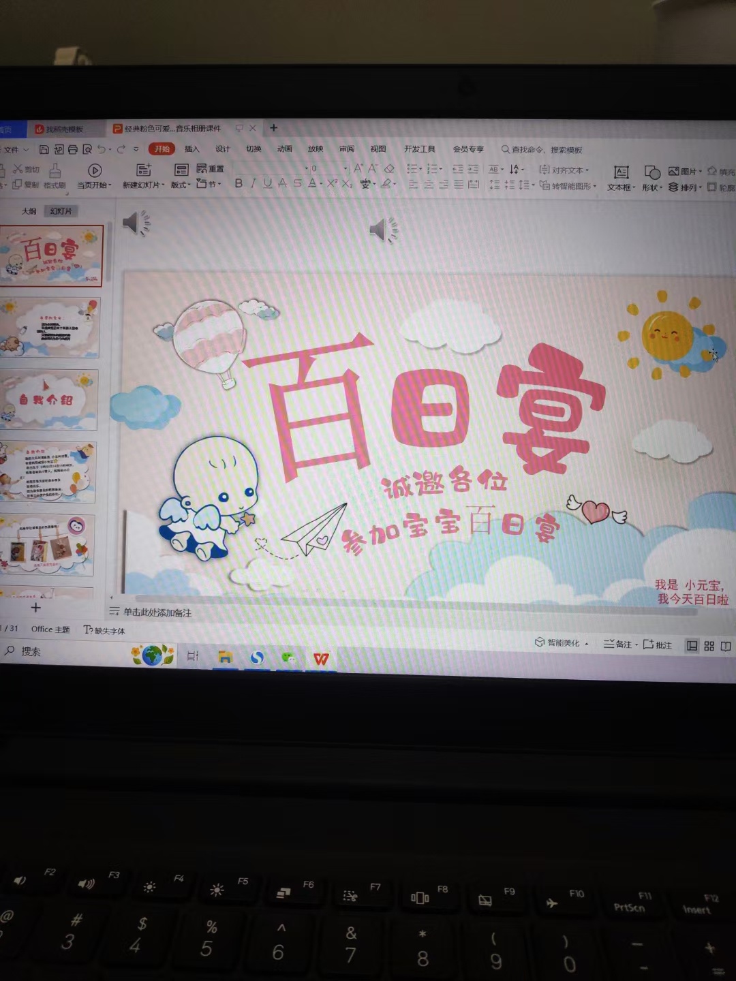Image resolution: width=736 pixels, height=981 pixels.
Task: Click the center align paragraph icon
Action: 429,185
